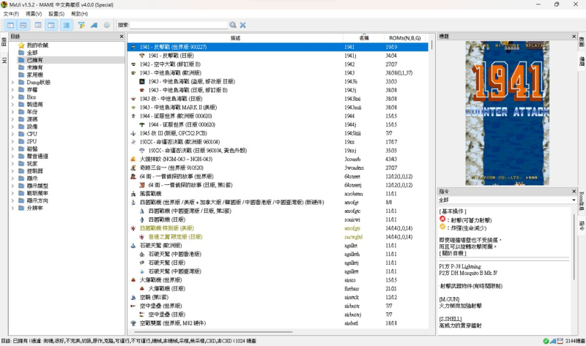The height and width of the screenshot is (346, 586).
Task: Sort by the 描述 column header
Action: (235, 38)
